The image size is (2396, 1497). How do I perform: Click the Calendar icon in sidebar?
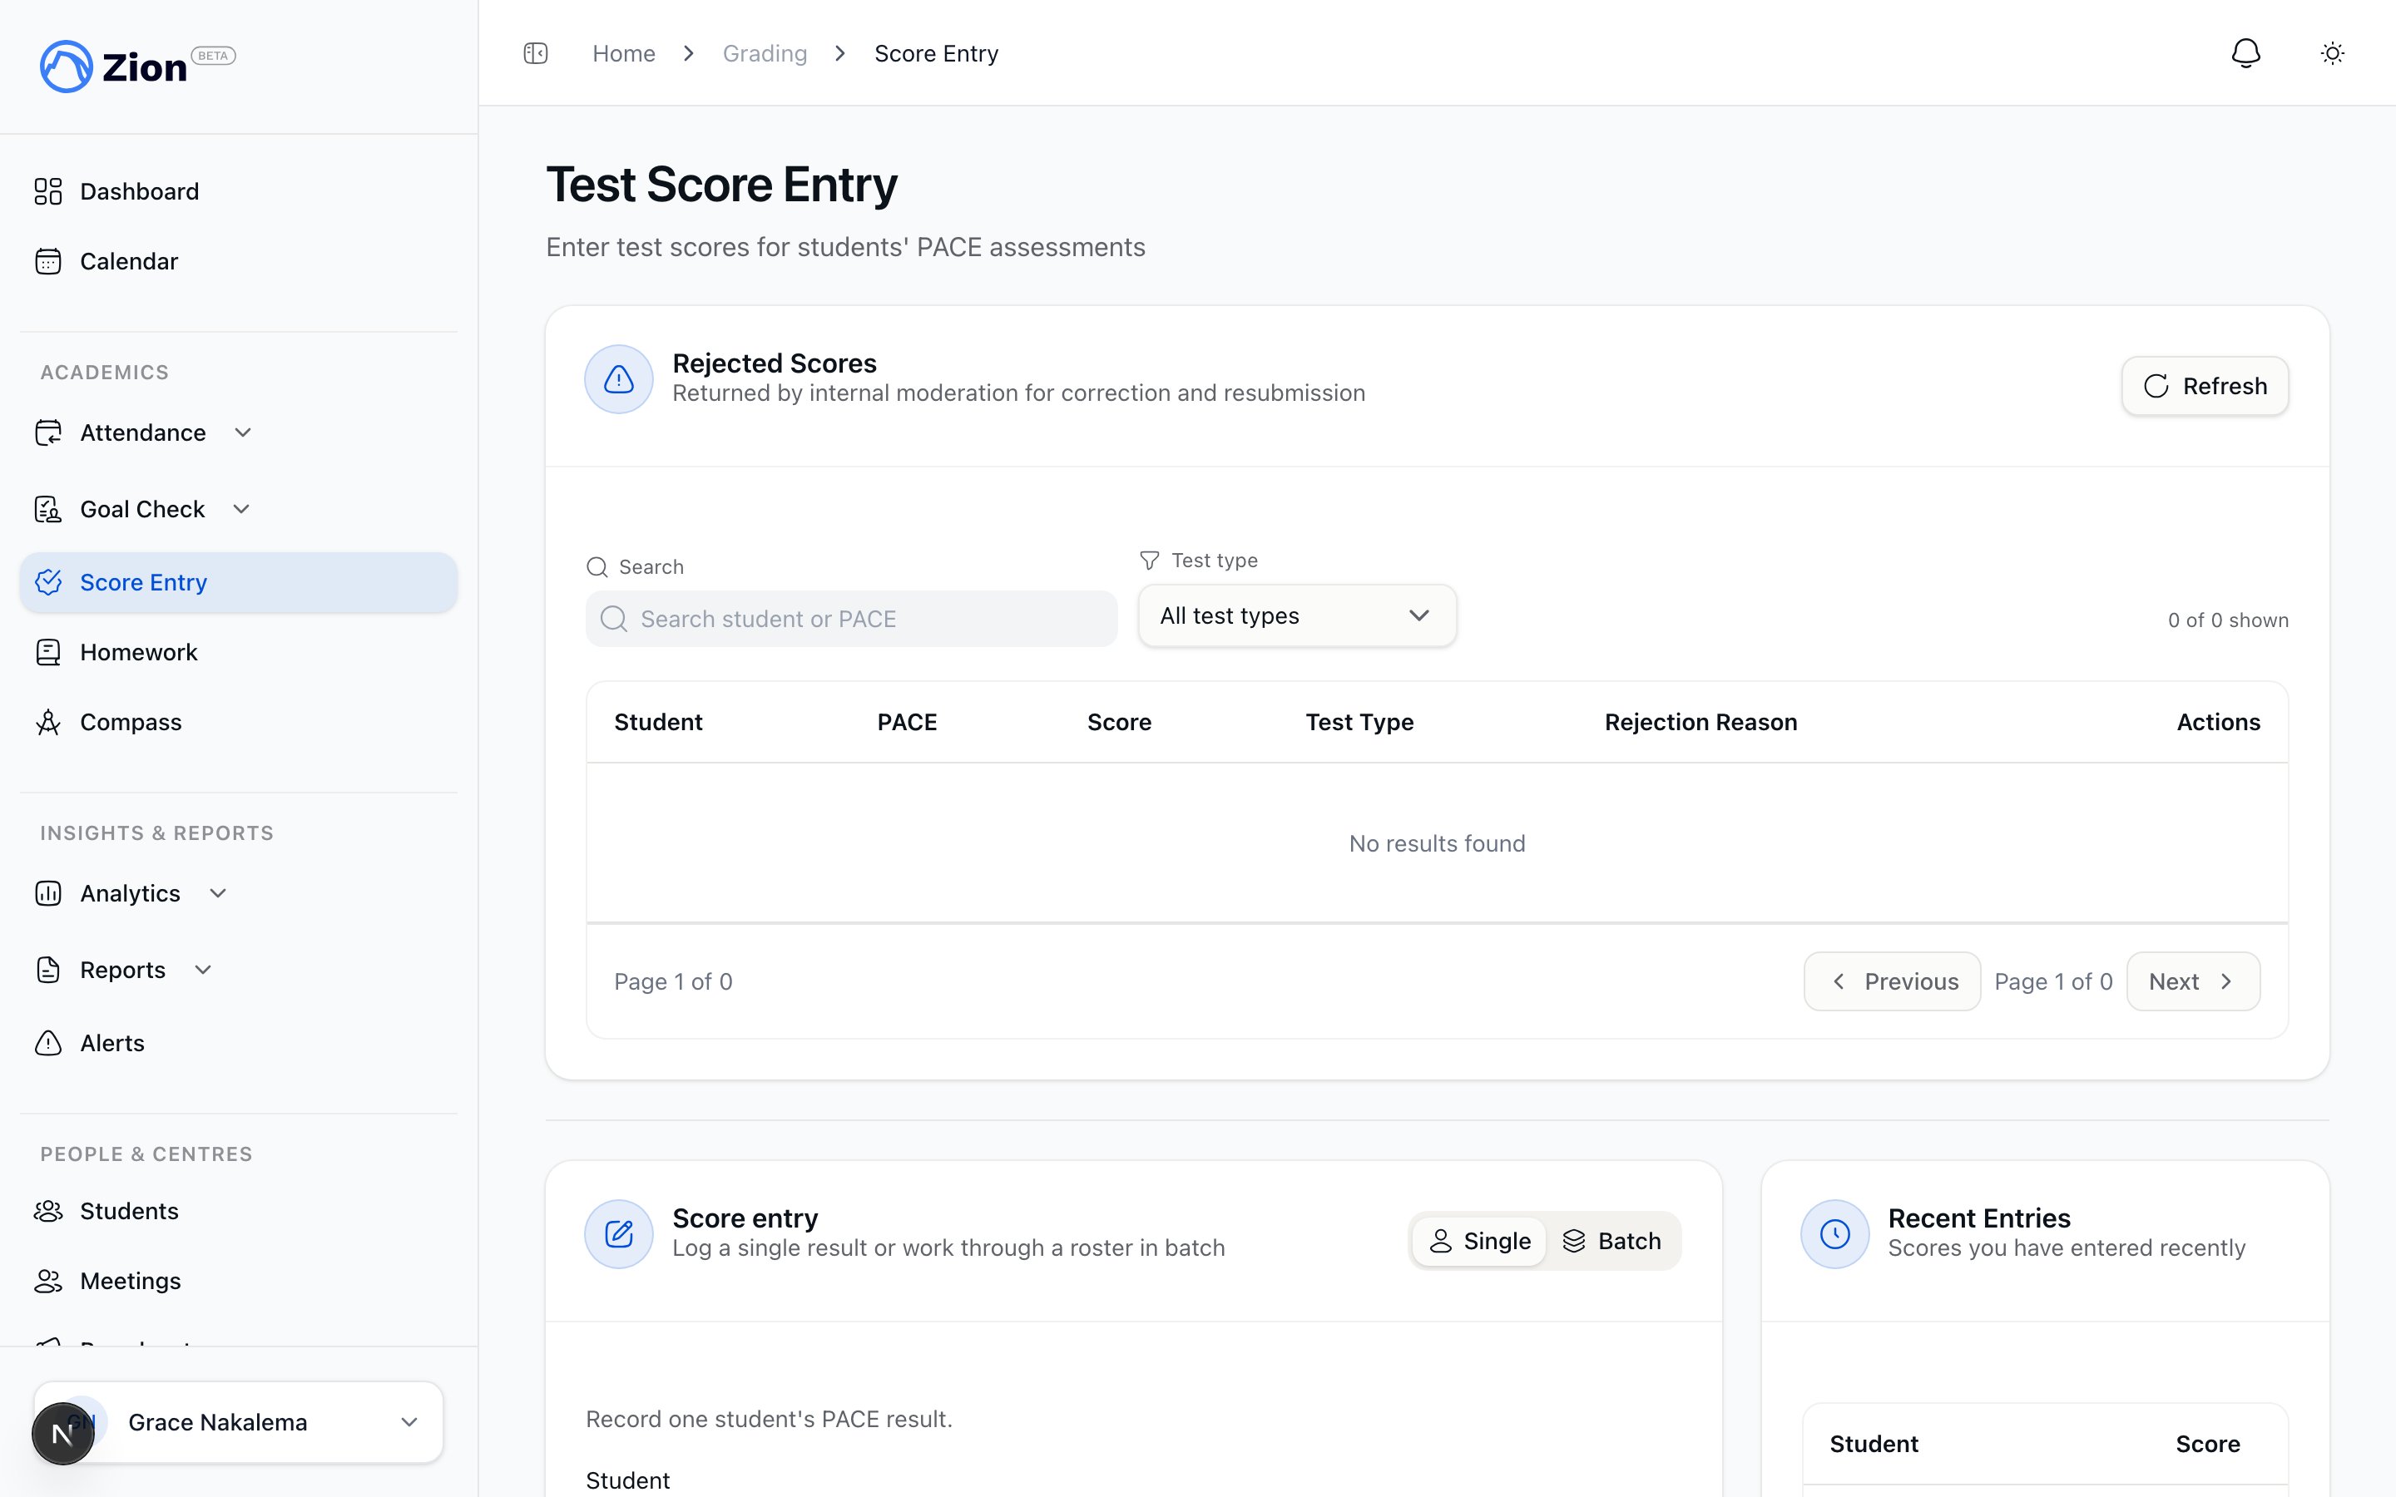[48, 261]
